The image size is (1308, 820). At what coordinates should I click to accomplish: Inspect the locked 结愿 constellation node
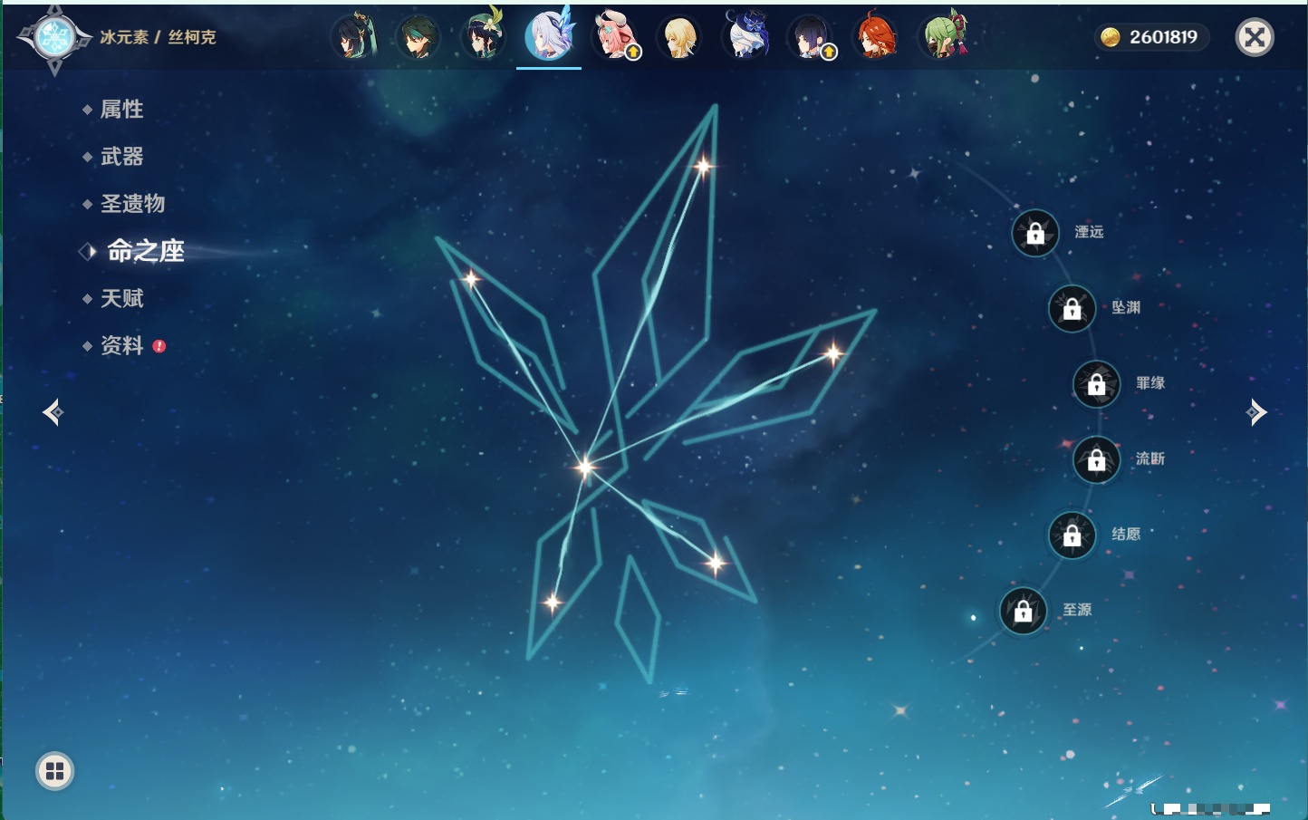click(1072, 535)
